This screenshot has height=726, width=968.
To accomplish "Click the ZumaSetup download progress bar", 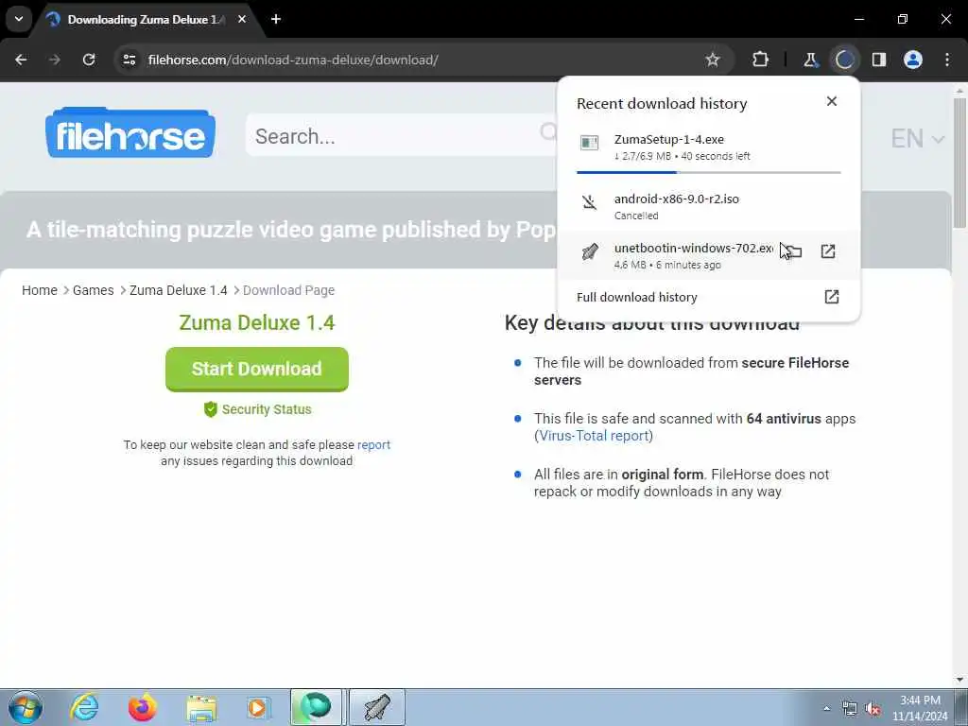I will pyautogui.click(x=709, y=172).
